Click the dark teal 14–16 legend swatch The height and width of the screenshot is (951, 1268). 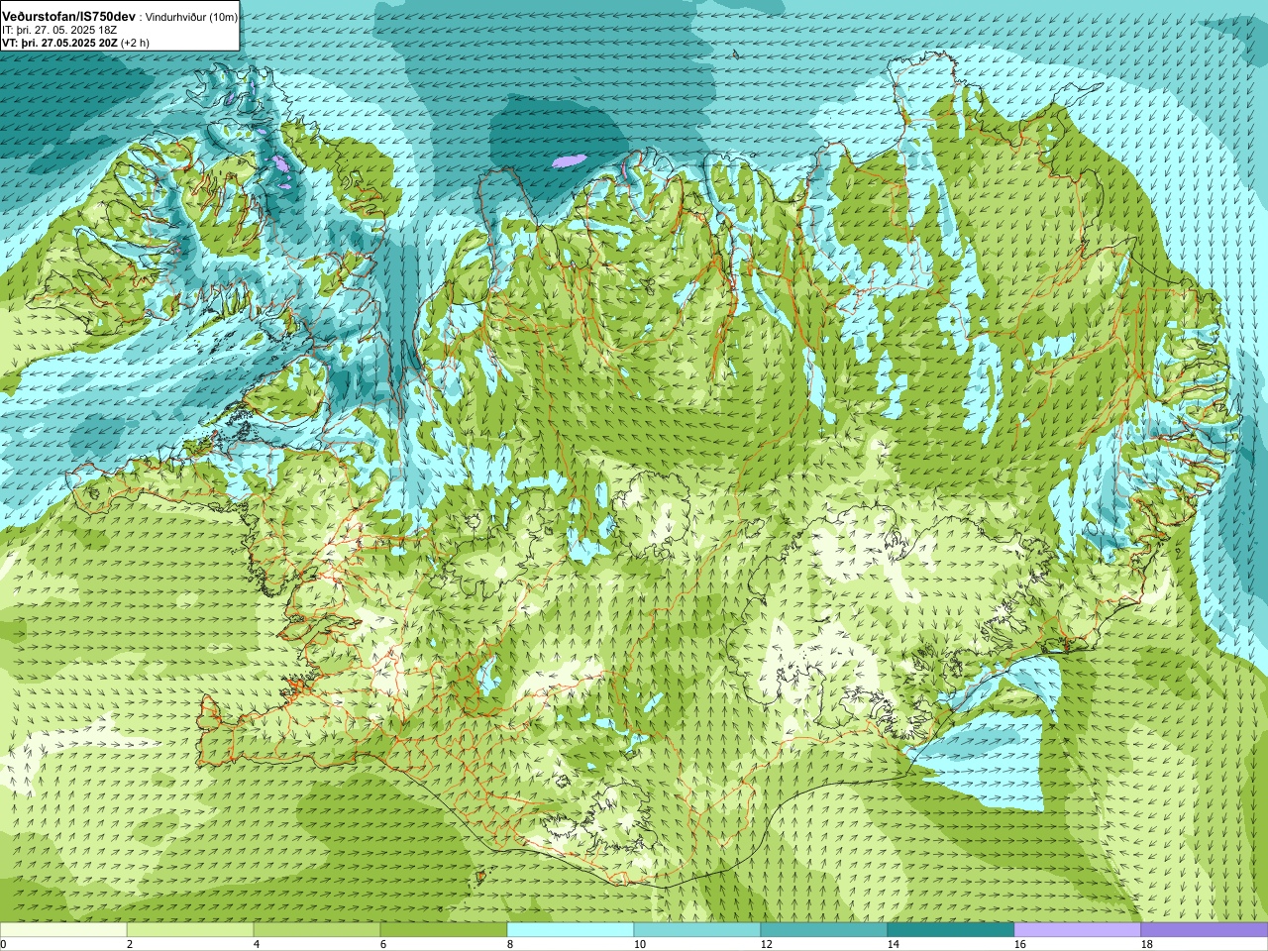click(951, 930)
